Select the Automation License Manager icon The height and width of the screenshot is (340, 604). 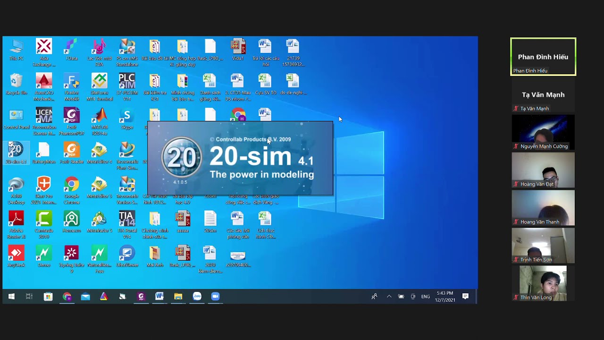tap(44, 122)
